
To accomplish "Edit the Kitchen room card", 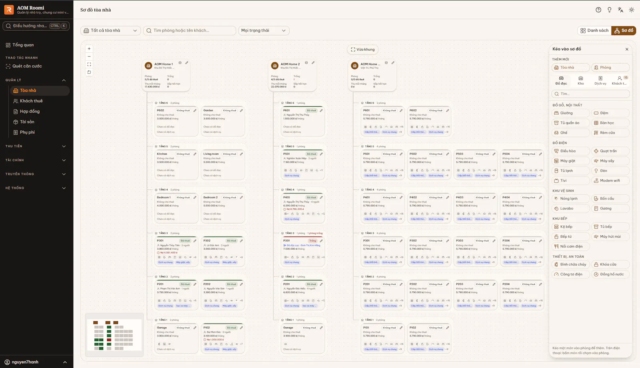I will (x=195, y=154).
